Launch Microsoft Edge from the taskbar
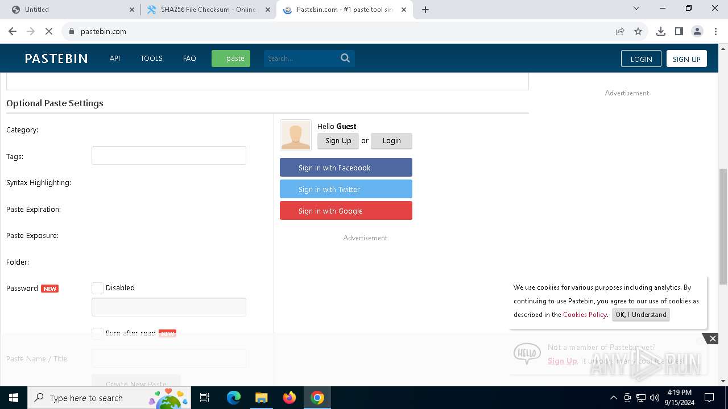Image resolution: width=728 pixels, height=409 pixels. [234, 398]
